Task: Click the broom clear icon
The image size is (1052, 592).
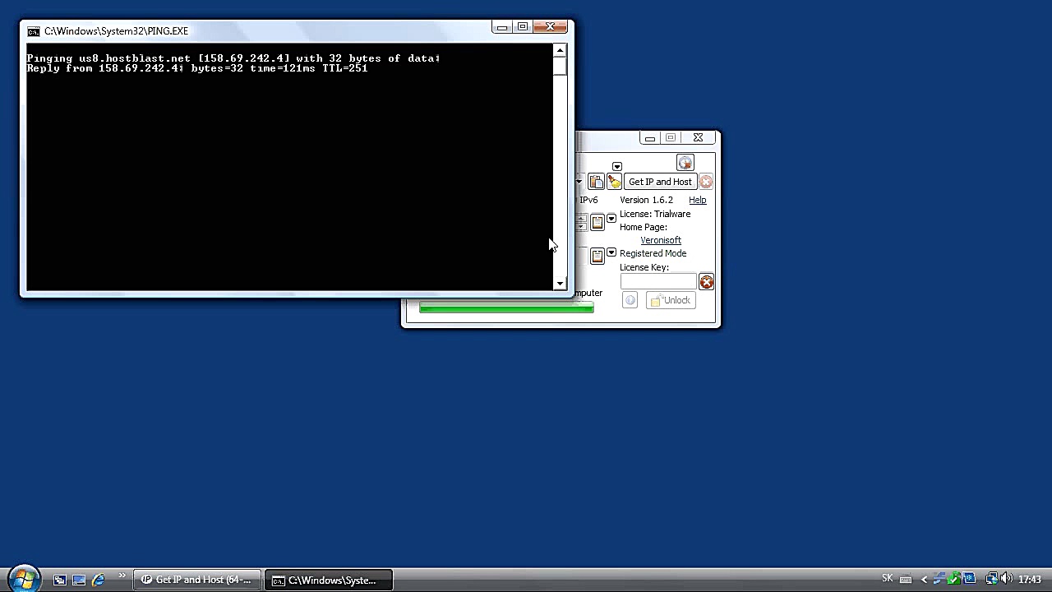Action: 614,182
